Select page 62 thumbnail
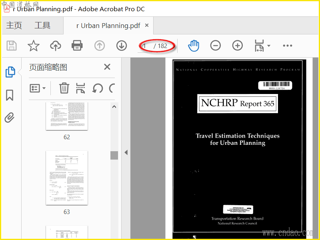Viewport: 320px width, 240px height. (67, 116)
